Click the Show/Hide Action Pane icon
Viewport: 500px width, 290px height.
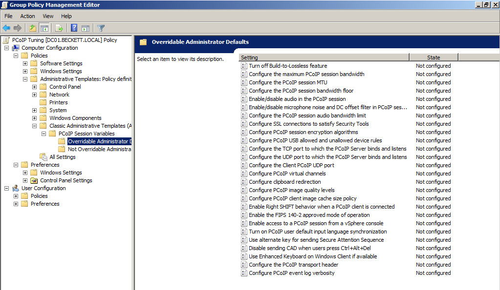pyautogui.click(x=86, y=28)
